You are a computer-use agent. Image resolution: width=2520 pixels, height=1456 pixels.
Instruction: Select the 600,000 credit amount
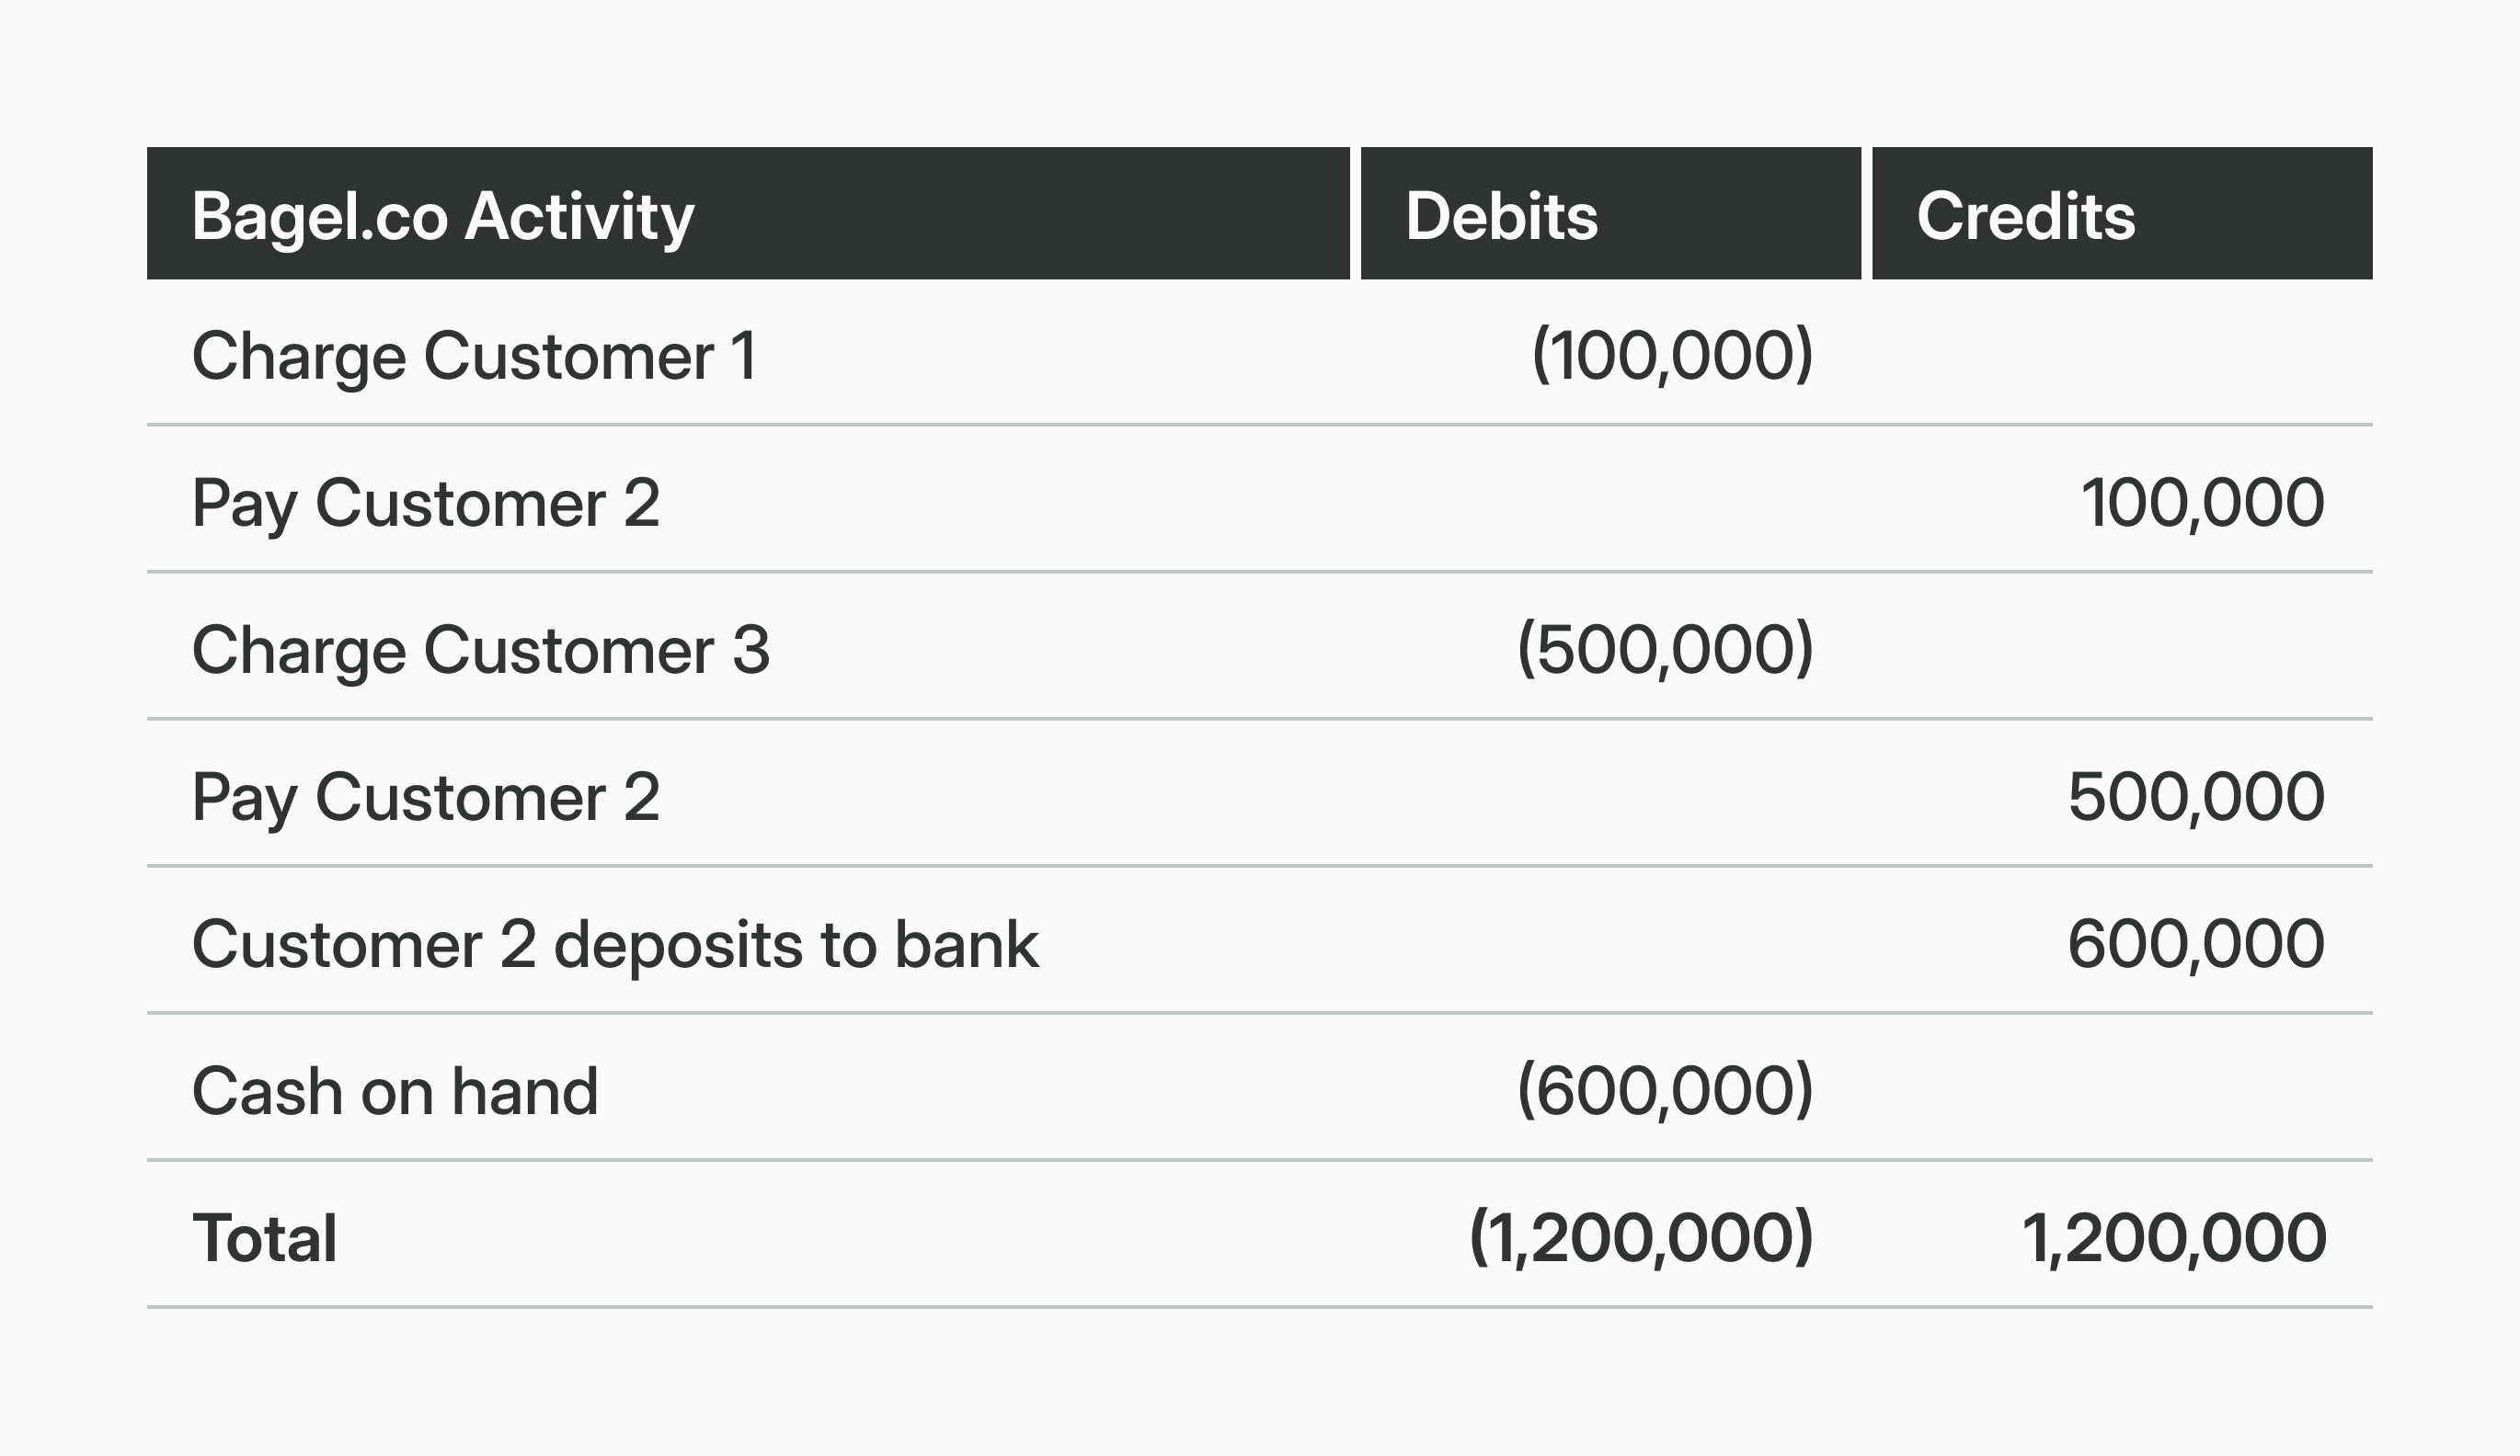click(x=2196, y=943)
